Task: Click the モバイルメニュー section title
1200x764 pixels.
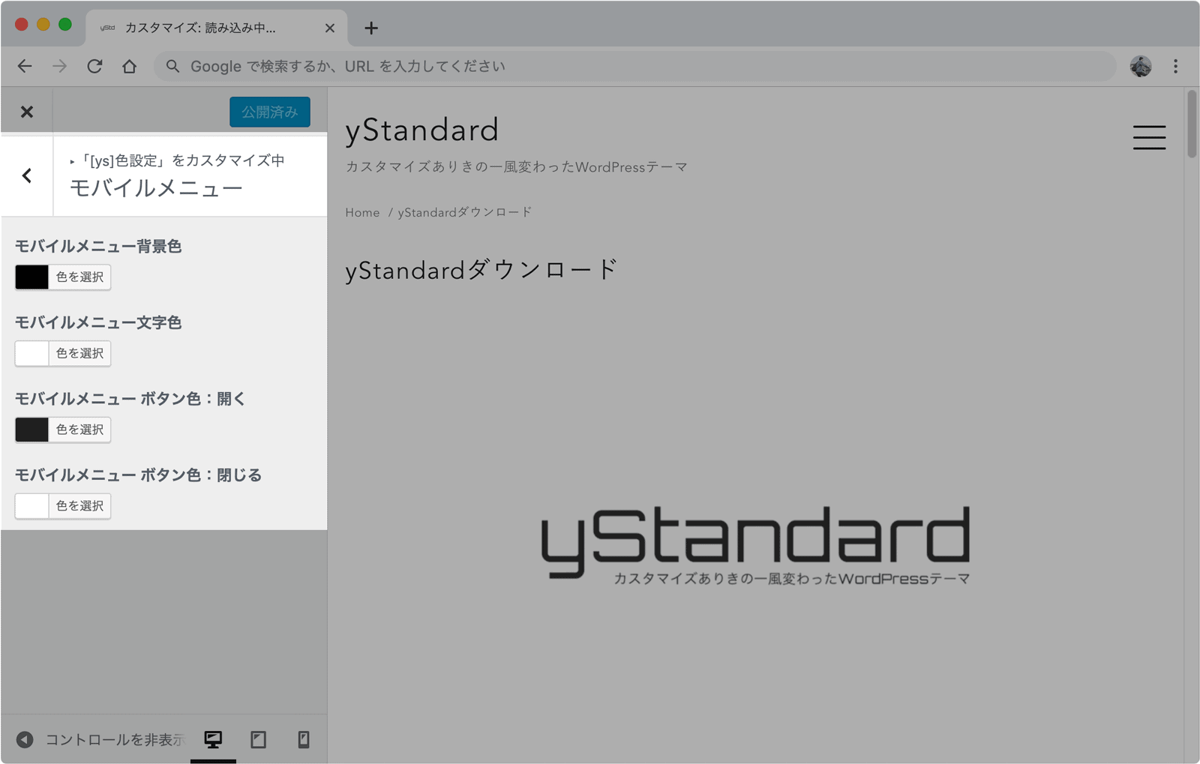Action: (x=156, y=188)
